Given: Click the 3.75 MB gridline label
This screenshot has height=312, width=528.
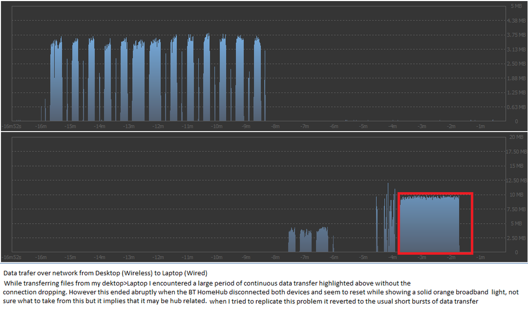Looking at the screenshot, I should [x=516, y=35].
